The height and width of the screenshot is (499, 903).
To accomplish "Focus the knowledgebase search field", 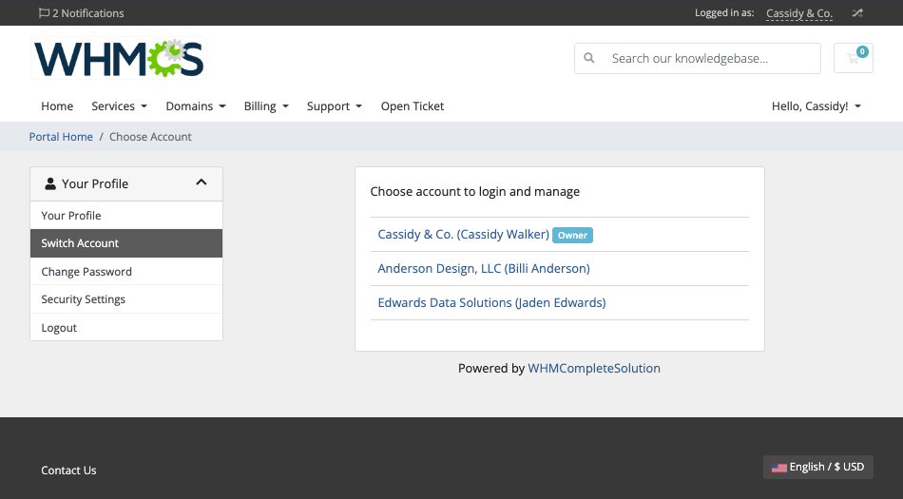I will point(698,58).
